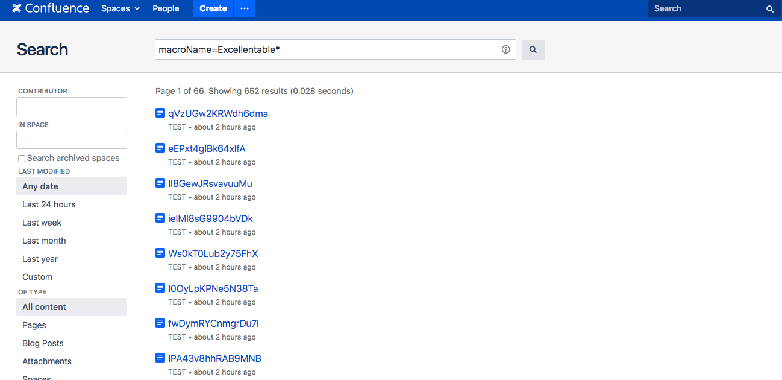Image resolution: width=782 pixels, height=380 pixels.
Task: Click the Confluence logo icon
Action: 17,8
